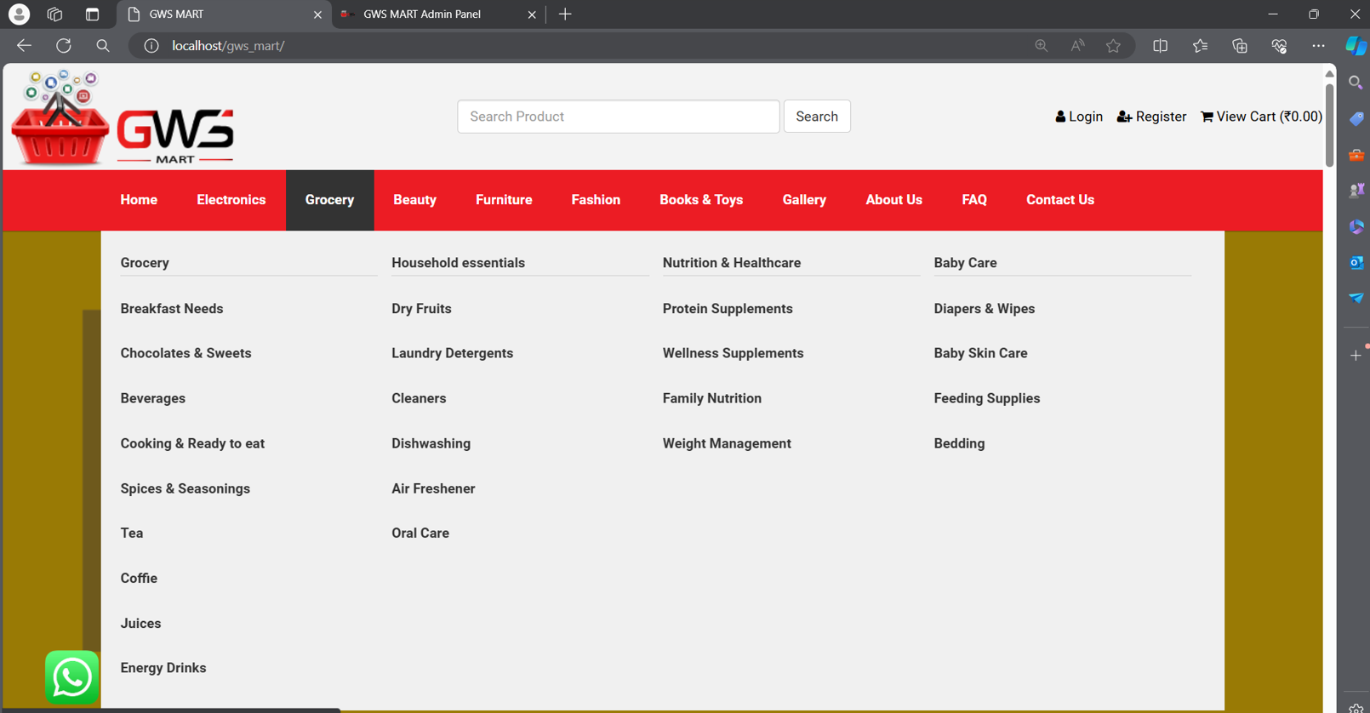Image resolution: width=1370 pixels, height=713 pixels.
Task: Click the WhatsApp chat icon
Action: [71, 677]
